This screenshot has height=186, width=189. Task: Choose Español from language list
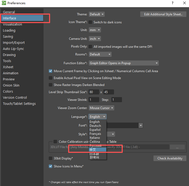click(x=98, y=130)
